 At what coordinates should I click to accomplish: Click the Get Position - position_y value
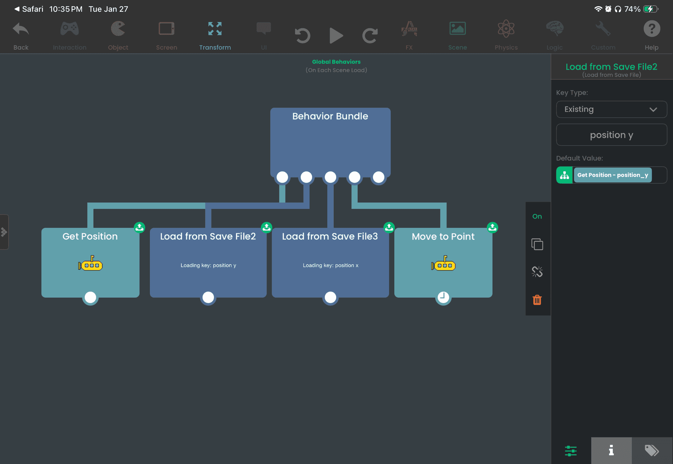tap(613, 175)
